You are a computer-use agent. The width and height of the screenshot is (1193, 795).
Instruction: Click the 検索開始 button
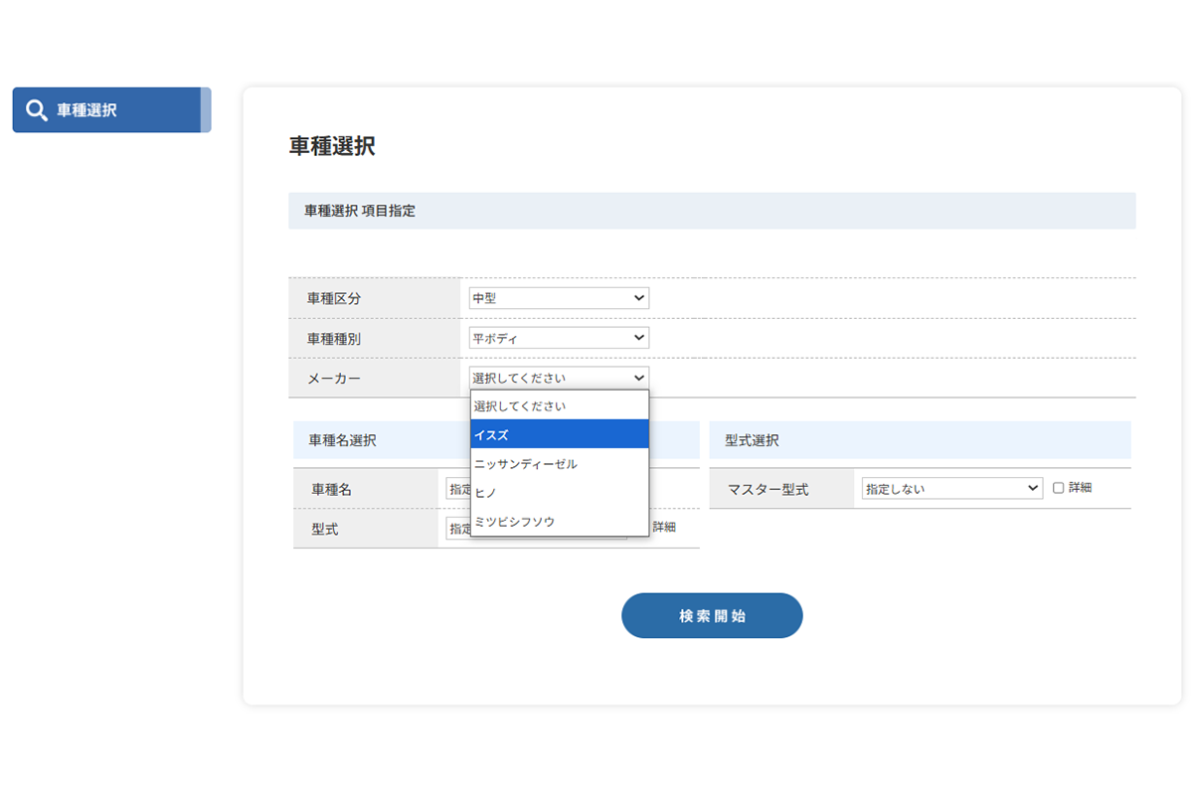712,616
